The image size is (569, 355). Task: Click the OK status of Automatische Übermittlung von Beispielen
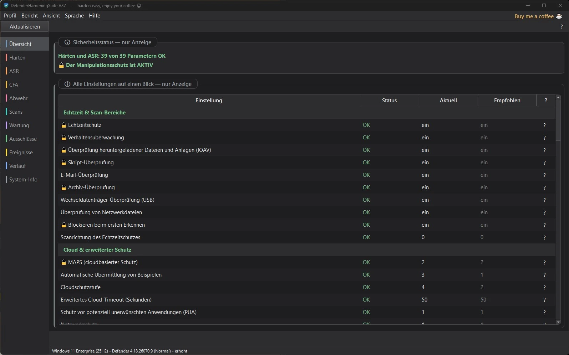(x=366, y=275)
